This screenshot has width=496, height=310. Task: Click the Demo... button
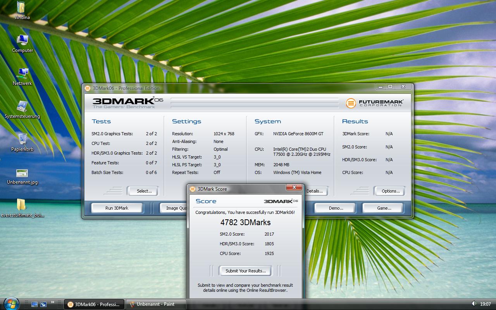coord(336,208)
